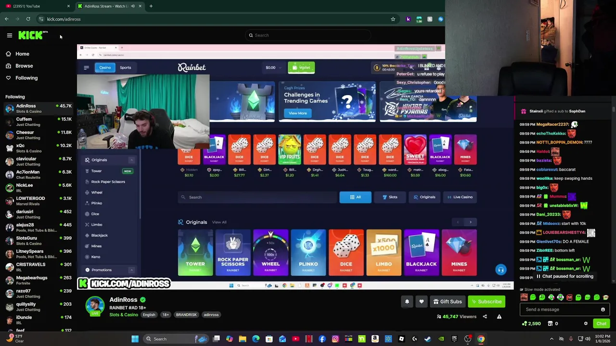Click the adinross tag

(x=211, y=315)
